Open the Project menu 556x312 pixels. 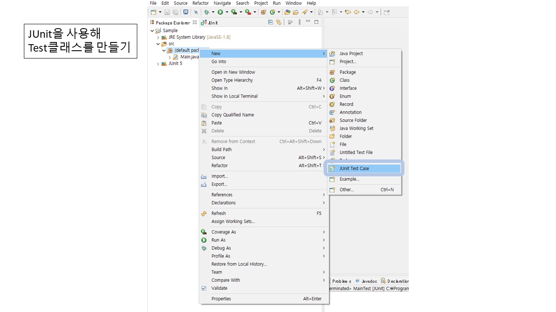tap(261, 3)
